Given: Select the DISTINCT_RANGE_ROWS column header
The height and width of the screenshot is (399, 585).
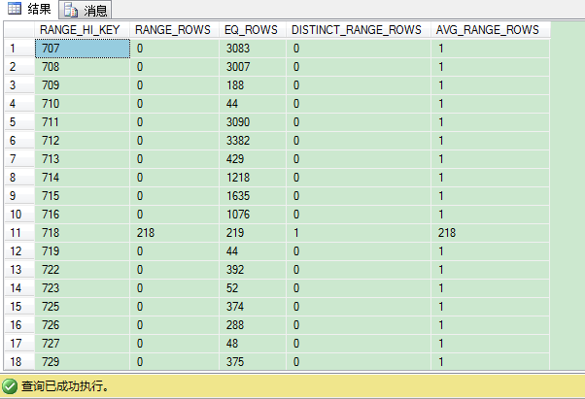Looking at the screenshot, I should pyautogui.click(x=359, y=30).
